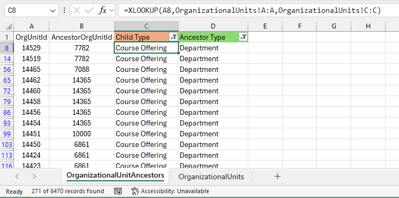Select row 56 header
Screen dimensions: 399x198
coord(7,69)
